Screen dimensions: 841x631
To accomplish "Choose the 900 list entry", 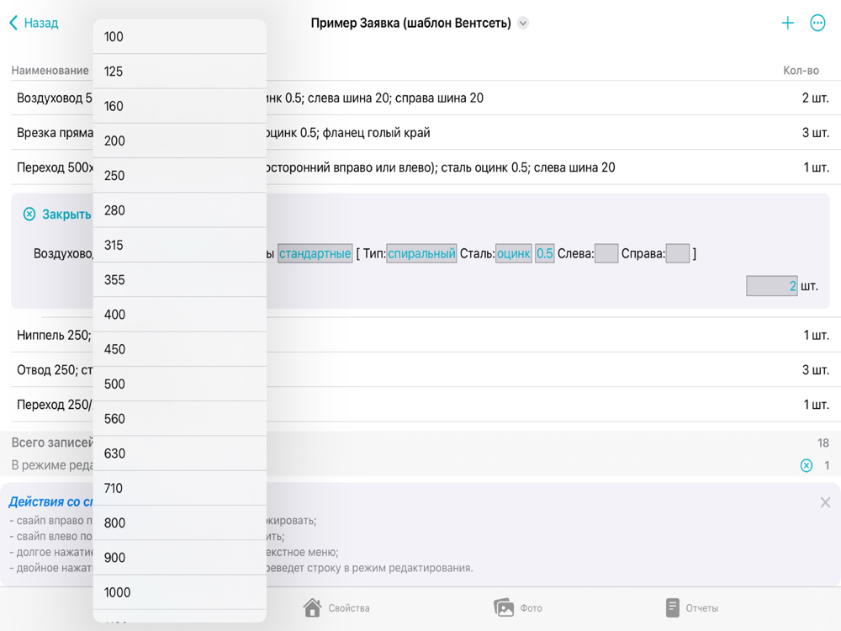I will 180,558.
